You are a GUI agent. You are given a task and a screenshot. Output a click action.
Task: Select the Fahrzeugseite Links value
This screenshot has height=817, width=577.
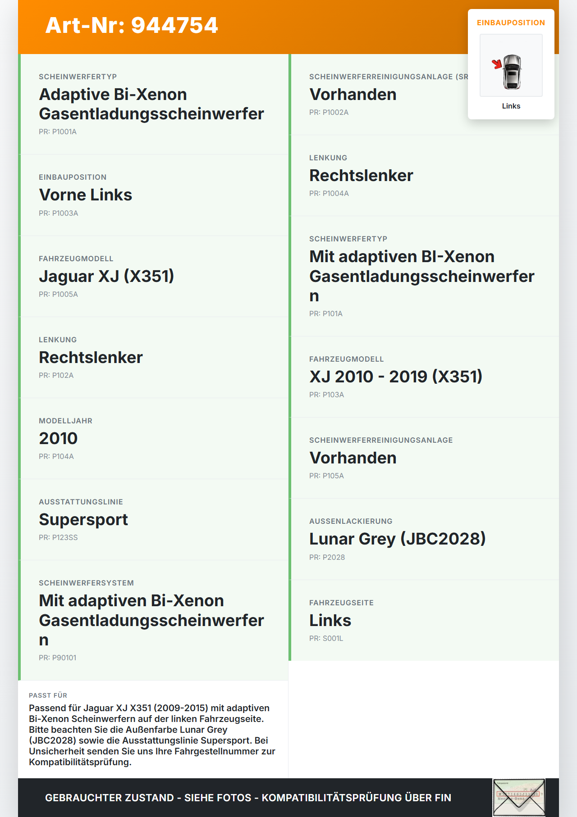pyautogui.click(x=330, y=620)
